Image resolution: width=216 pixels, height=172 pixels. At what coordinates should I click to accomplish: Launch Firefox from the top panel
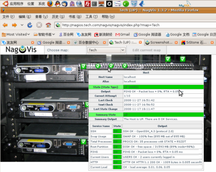pos(50,3)
